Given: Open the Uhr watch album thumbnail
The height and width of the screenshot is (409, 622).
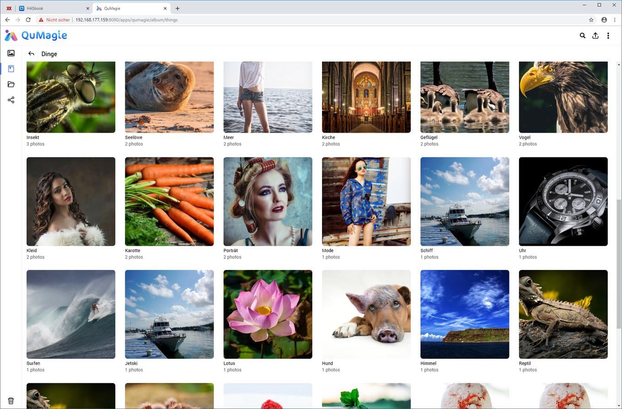Looking at the screenshot, I should (x=563, y=201).
